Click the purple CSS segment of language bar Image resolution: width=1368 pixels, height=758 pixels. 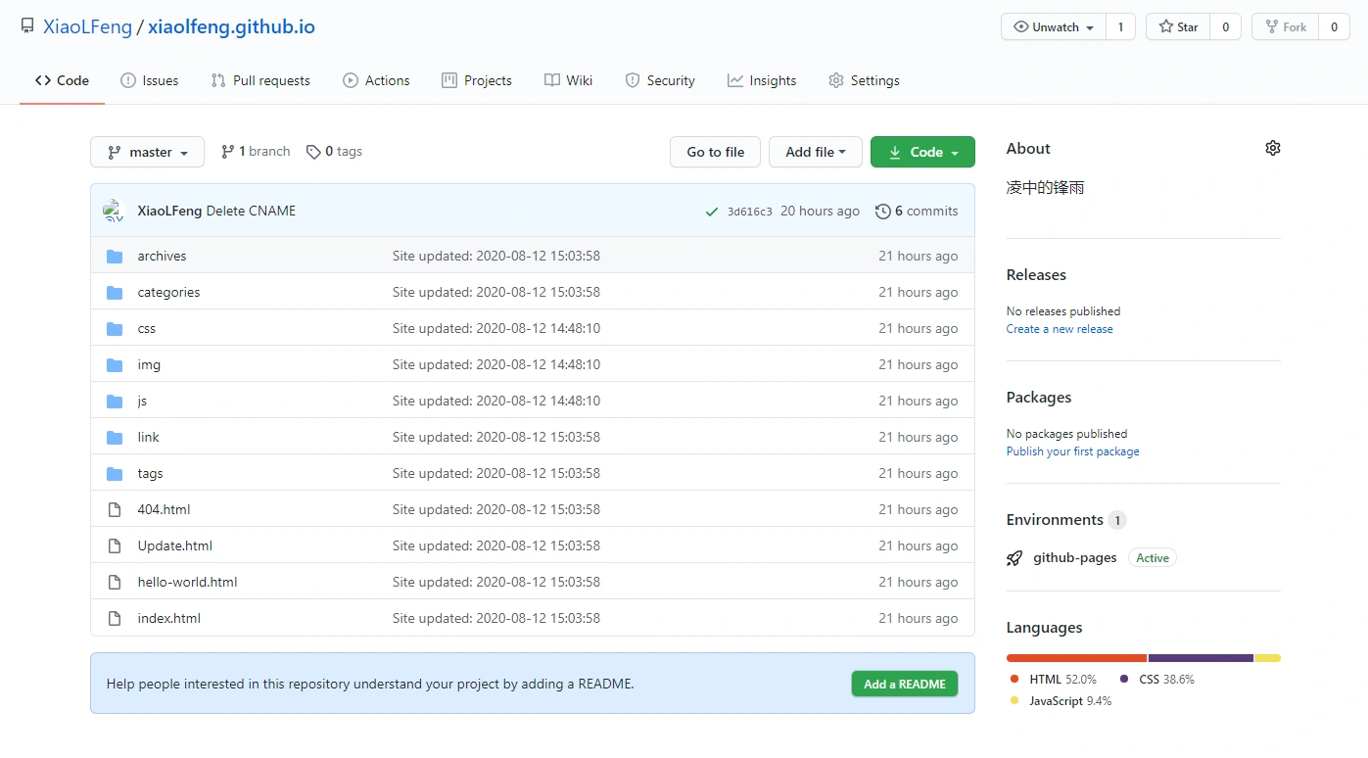(1201, 658)
